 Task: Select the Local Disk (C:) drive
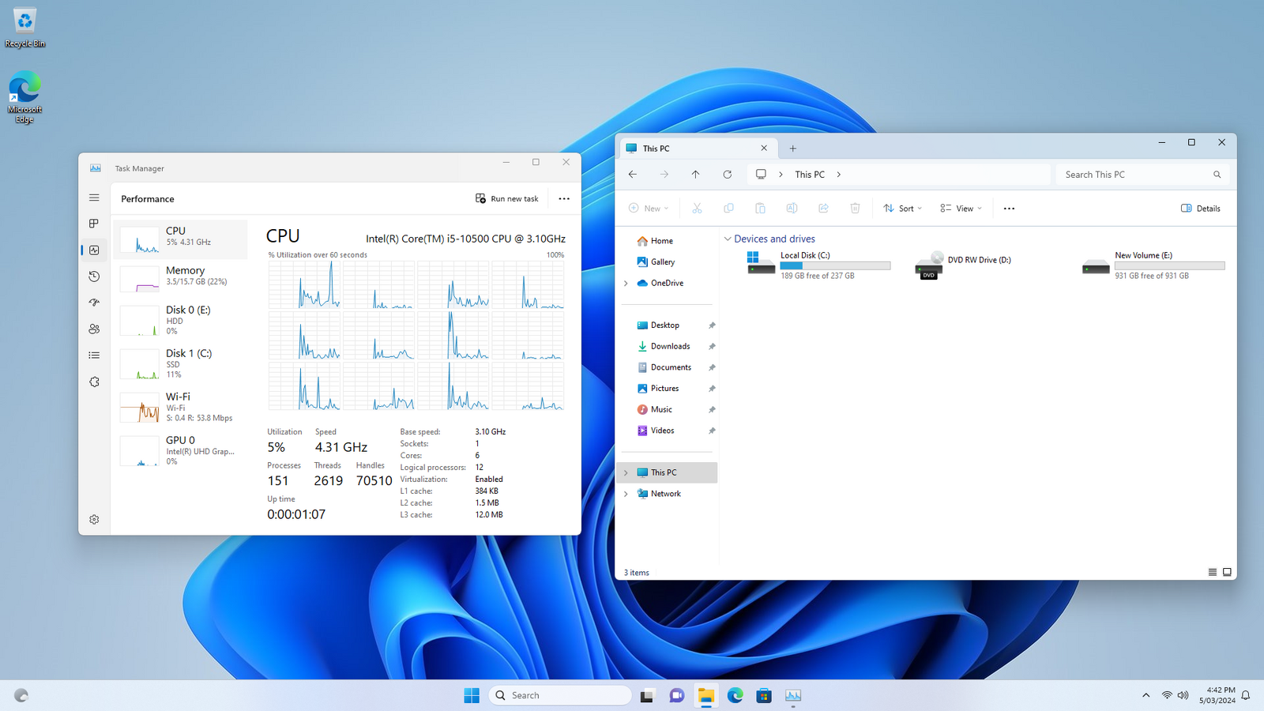[x=818, y=265]
